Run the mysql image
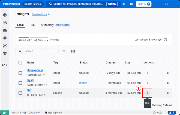The width and height of the screenshot is (180, 115). pos(148,83)
